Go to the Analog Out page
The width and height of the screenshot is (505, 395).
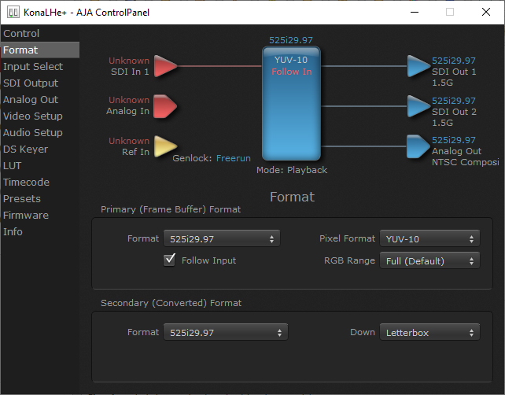40,100
